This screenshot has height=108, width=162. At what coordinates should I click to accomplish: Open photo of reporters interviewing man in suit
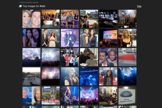tap(70, 57)
